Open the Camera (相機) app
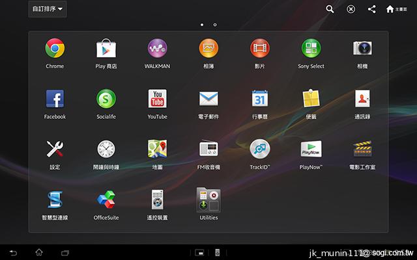This screenshot has width=417, height=260. pyautogui.click(x=362, y=48)
